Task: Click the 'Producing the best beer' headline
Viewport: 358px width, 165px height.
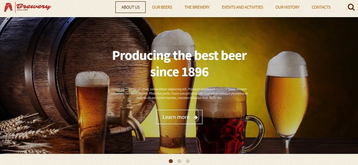Action: 179,56
